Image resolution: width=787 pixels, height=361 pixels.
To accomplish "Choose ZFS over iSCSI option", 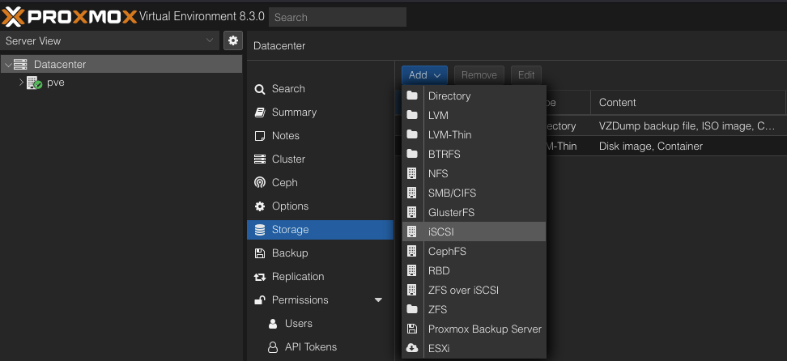I will pyautogui.click(x=474, y=291).
